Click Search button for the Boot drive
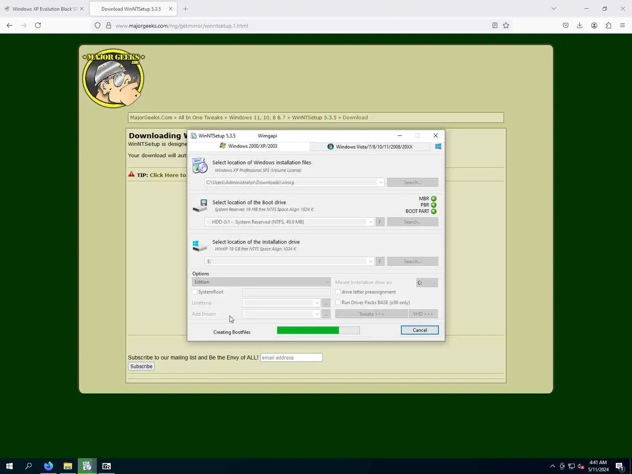632x474 pixels. pos(413,222)
